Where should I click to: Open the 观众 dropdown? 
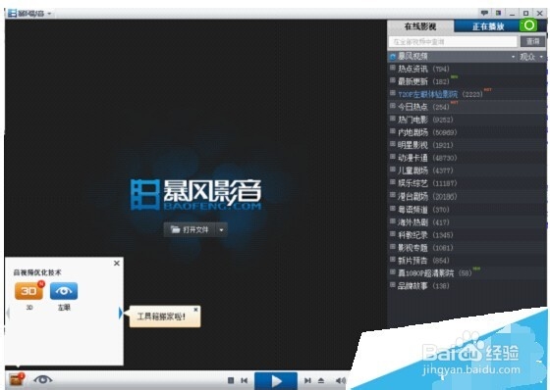(531, 57)
